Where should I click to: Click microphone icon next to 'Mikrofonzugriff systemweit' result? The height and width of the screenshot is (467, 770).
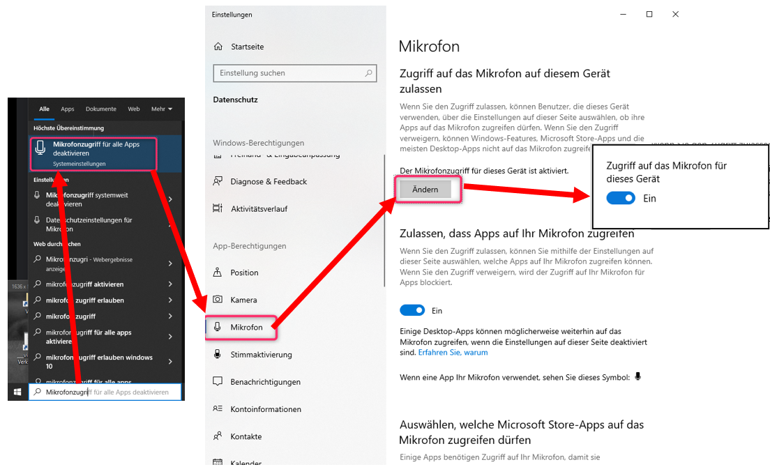click(x=37, y=195)
